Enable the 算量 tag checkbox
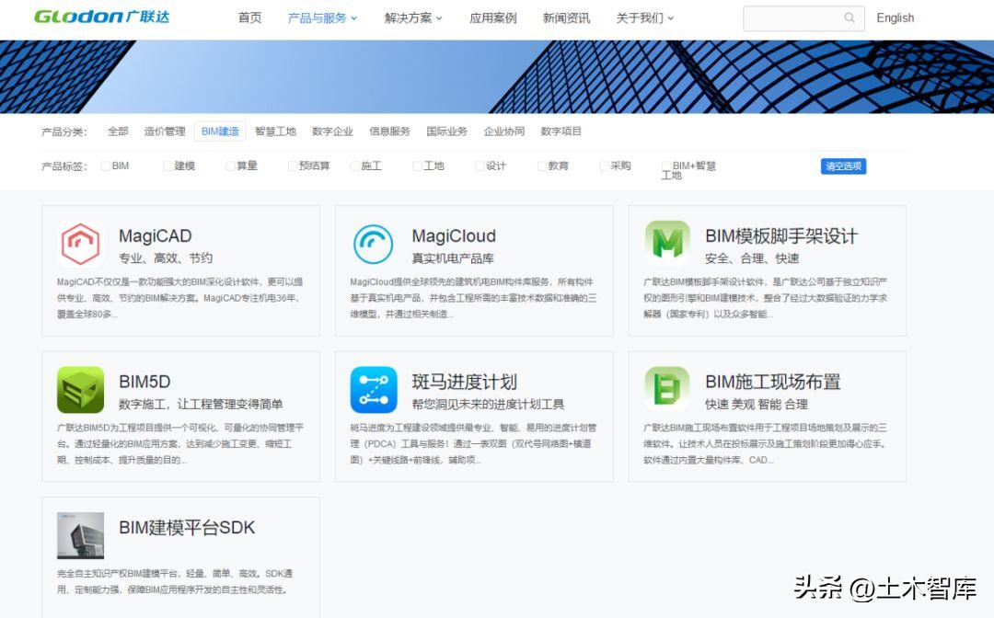Viewport: 994px width, 618px height. coord(230,166)
